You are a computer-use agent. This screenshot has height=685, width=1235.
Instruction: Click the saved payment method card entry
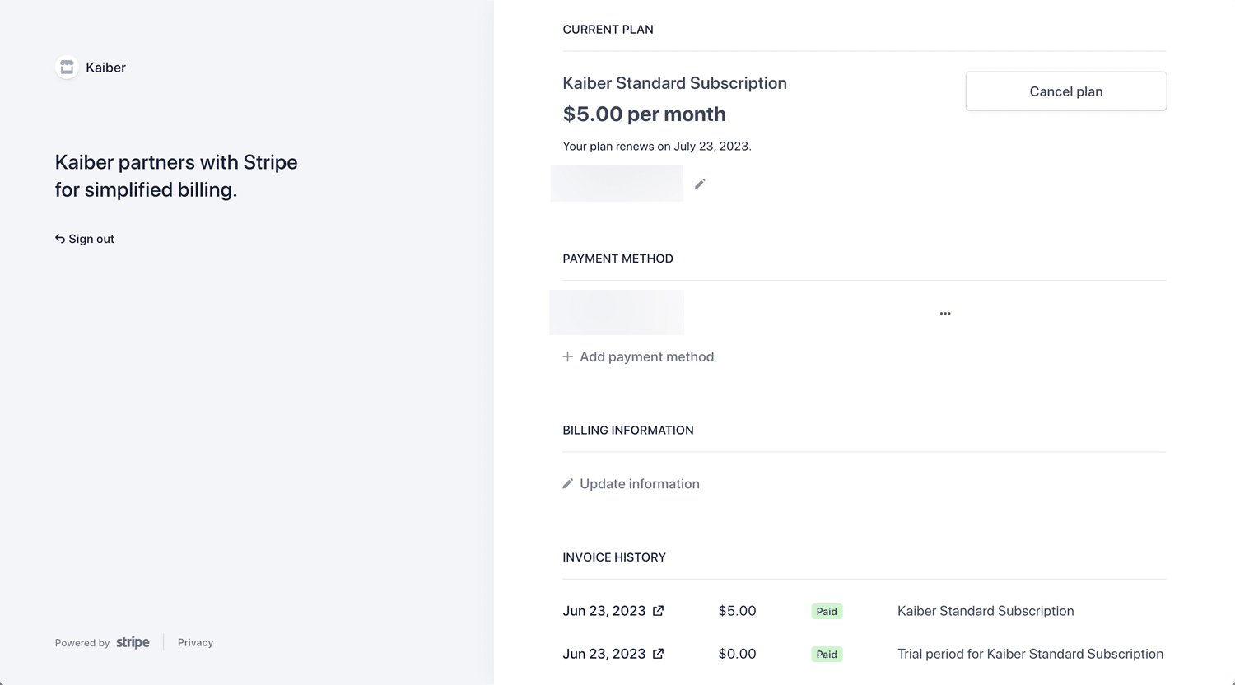point(617,312)
